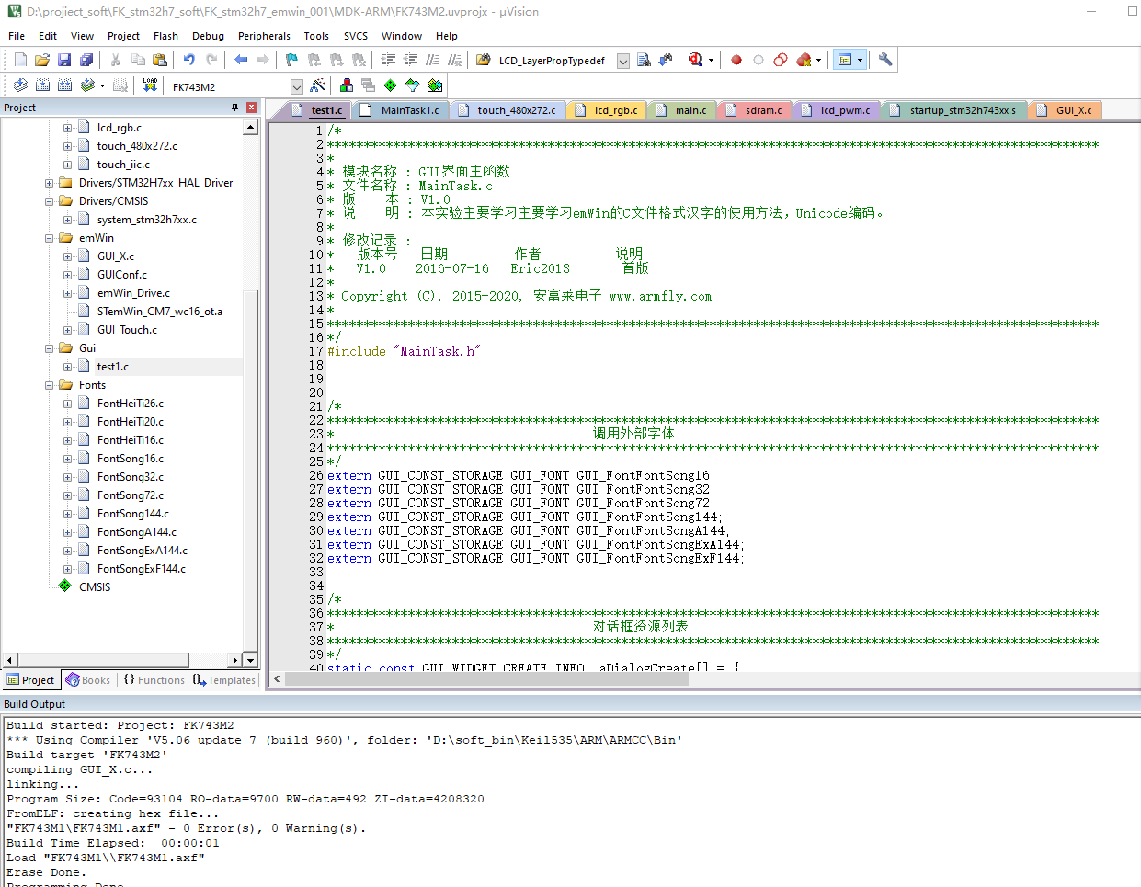1141x887 pixels.
Task: Select STemWin_CM7_wc16_ot.a library file
Action: pos(159,312)
